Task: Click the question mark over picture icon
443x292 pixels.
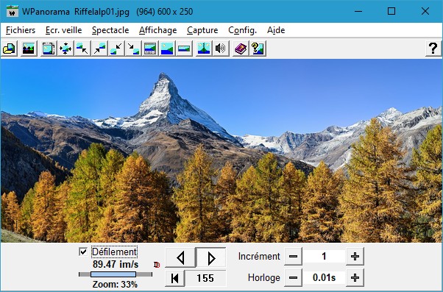Action: [258, 49]
